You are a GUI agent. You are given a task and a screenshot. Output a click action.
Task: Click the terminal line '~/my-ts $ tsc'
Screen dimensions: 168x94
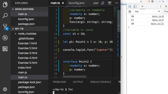63,89
